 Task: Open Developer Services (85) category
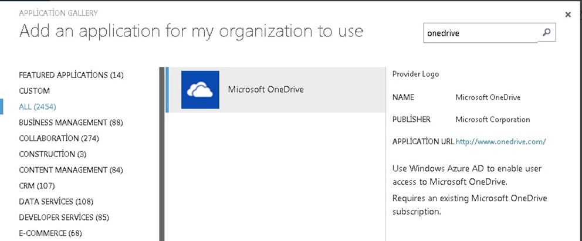point(64,217)
